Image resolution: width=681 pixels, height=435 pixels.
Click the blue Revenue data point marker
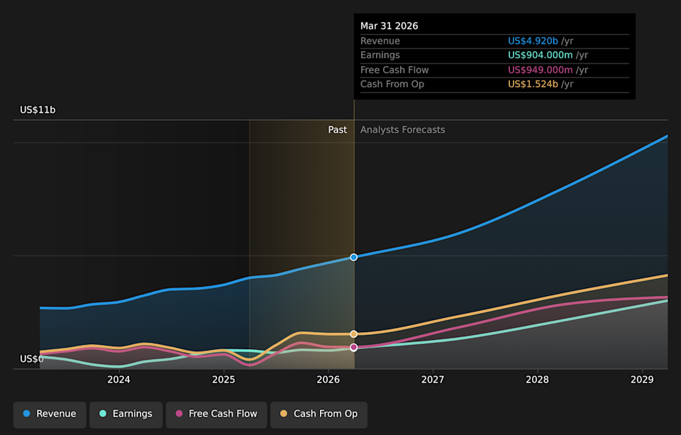pos(354,258)
